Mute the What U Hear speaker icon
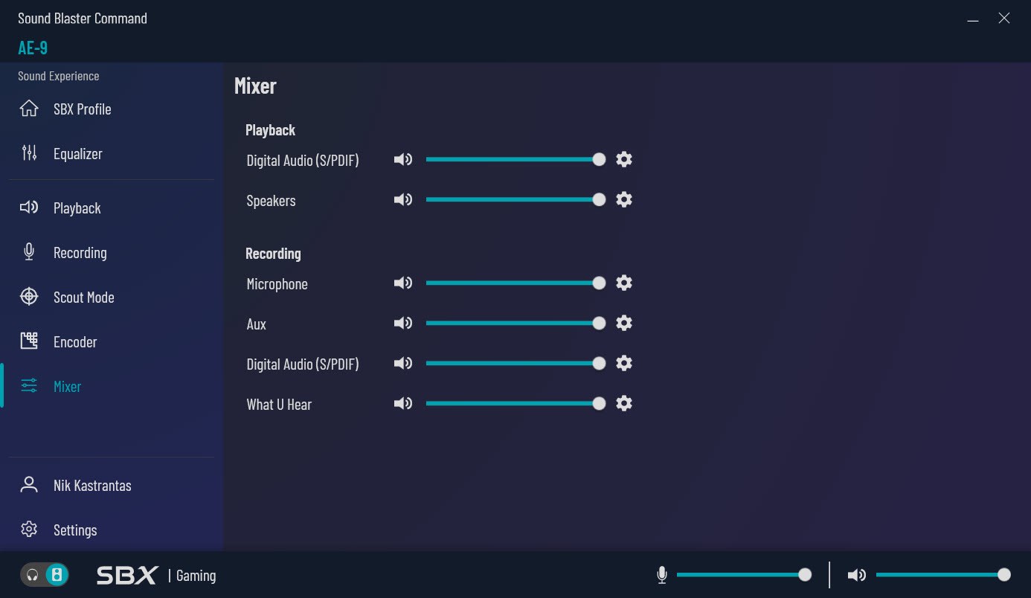Screen dimensions: 1031x598 [403, 403]
